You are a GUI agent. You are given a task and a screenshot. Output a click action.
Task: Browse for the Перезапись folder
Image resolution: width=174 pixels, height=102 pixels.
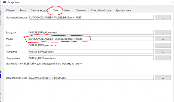[163, 58]
